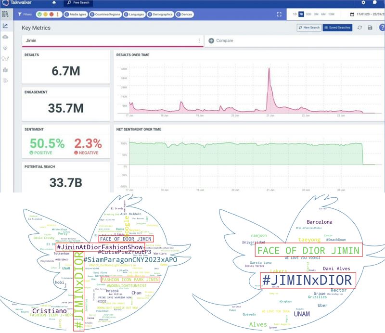The image size is (385, 333).
Task: Toggle the negative red face sentiment filter
Action: click(51, 14)
